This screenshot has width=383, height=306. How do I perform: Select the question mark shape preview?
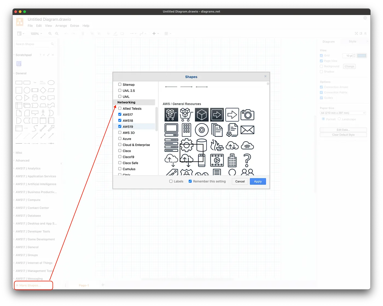248,160
